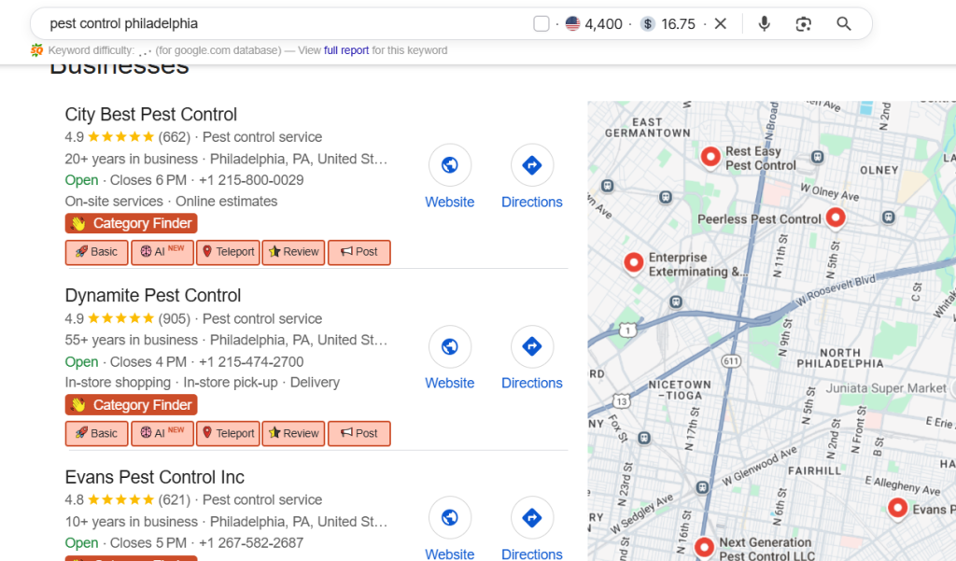Viewport: 956px width, 561px height.
Task: Select Next Generation Pest Control map pin
Action: click(x=704, y=547)
